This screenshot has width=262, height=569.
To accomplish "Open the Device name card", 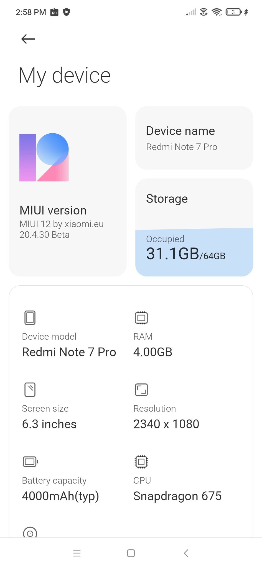I will [x=194, y=138].
